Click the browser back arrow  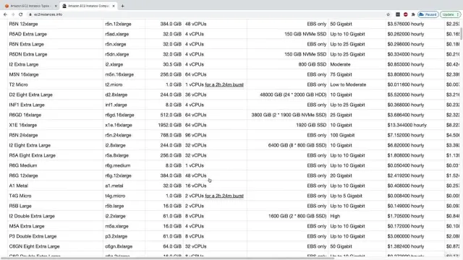pyautogui.click(x=5, y=14)
